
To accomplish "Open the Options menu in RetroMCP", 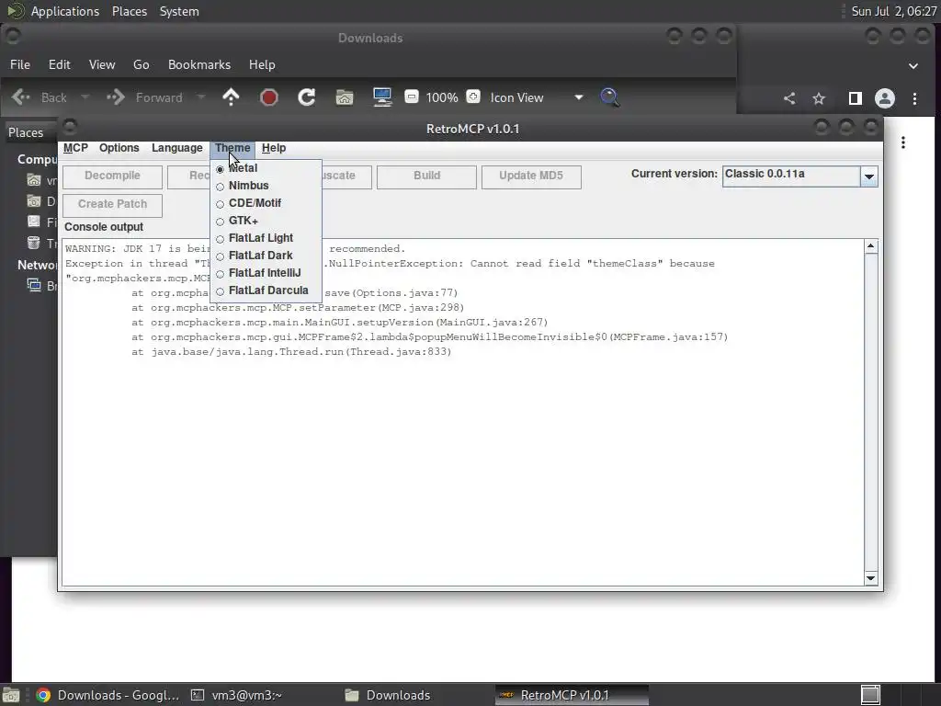I will pyautogui.click(x=119, y=148).
